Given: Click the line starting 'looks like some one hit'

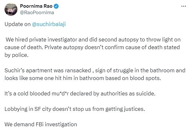Looking at the screenshot, I should (x=83, y=78).
